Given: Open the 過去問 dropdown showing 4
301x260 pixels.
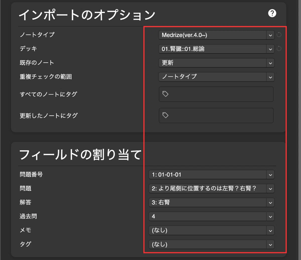Looking at the screenshot, I should [x=211, y=216].
